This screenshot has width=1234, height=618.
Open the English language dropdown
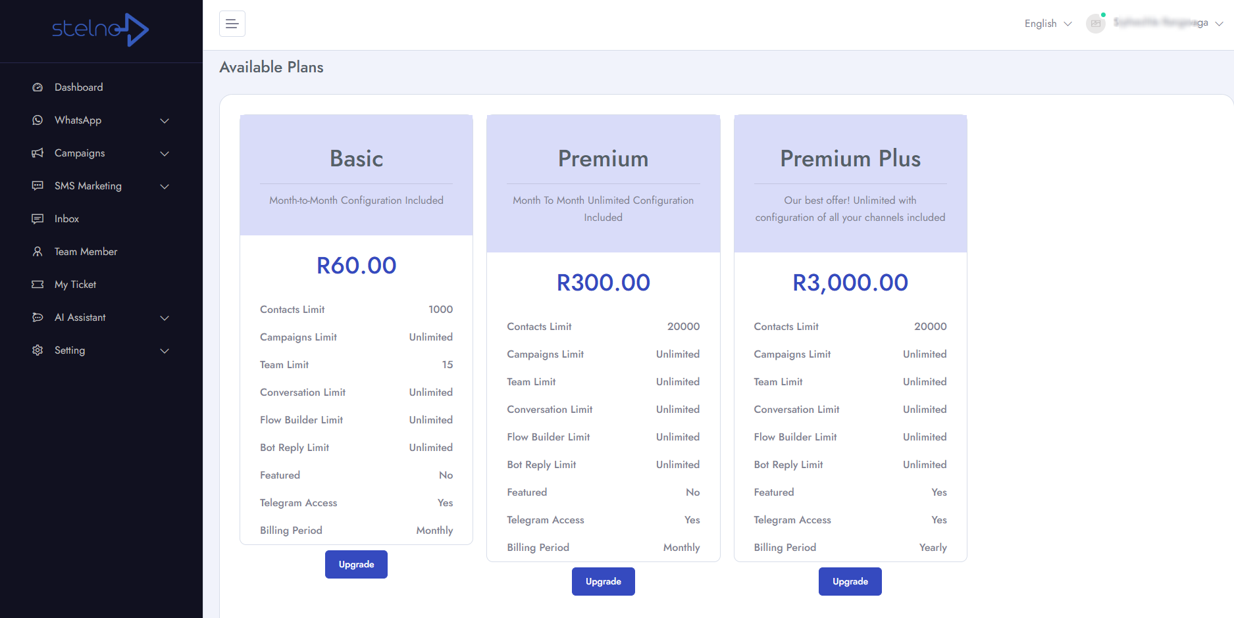(x=1048, y=24)
